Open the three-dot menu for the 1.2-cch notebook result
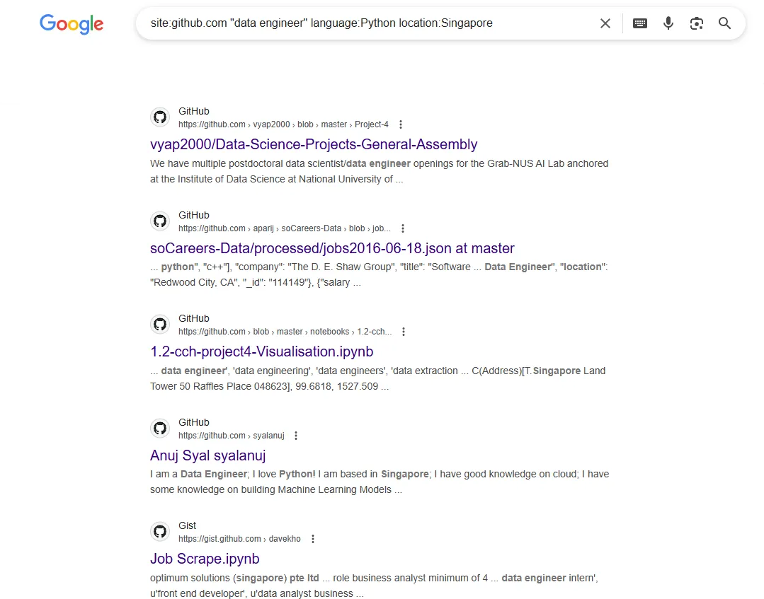This screenshot has height=599, width=764. click(x=404, y=332)
